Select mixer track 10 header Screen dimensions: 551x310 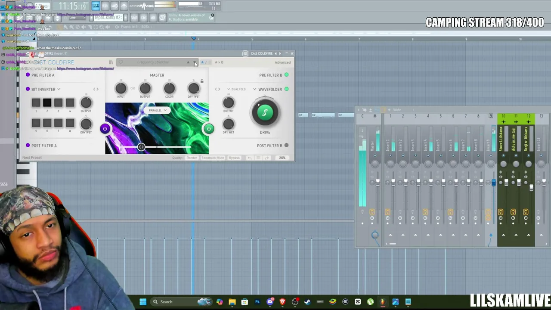503,116
